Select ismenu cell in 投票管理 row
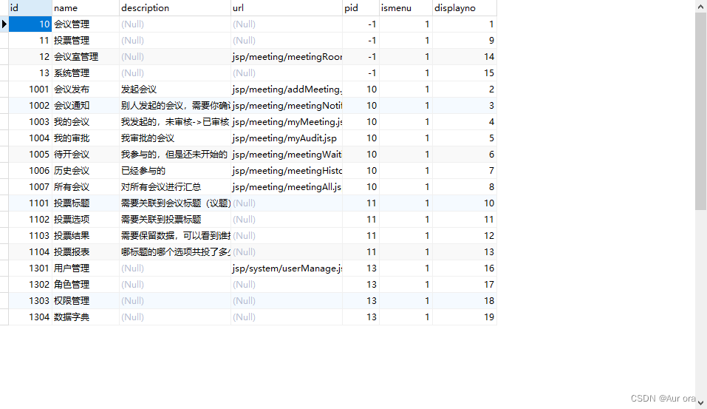The image size is (707, 409). (x=406, y=41)
